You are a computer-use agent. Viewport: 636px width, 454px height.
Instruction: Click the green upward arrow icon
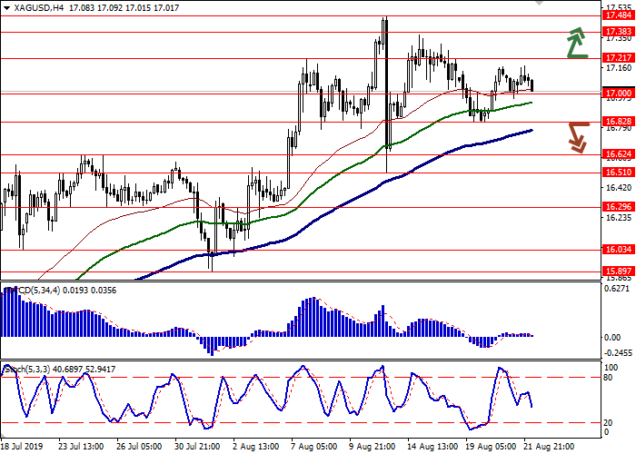(x=575, y=42)
